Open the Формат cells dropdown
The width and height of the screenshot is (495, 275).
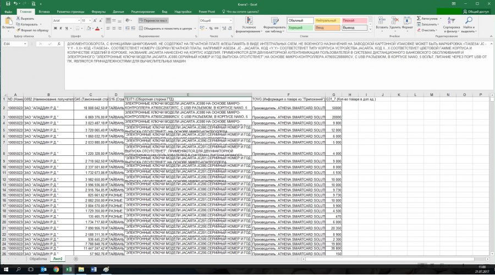point(408,25)
